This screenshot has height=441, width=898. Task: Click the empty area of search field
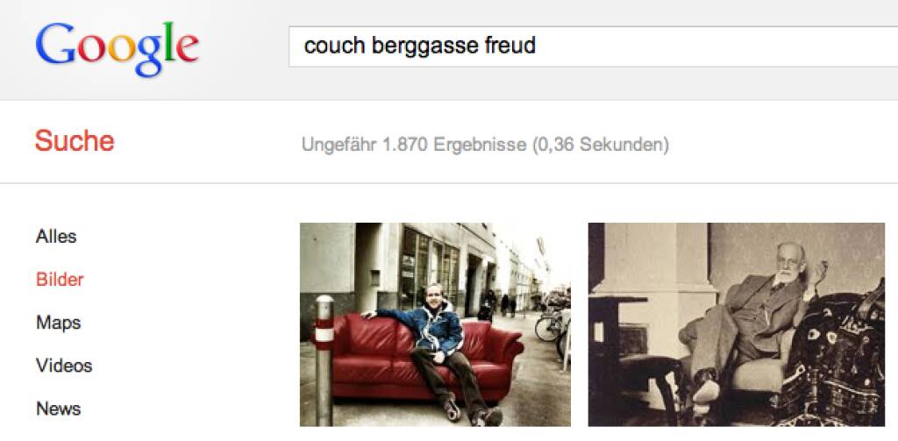(x=716, y=46)
